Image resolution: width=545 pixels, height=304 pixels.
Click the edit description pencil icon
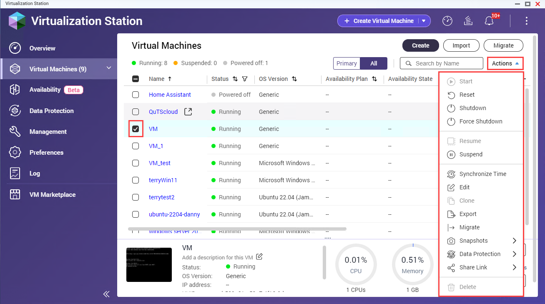(x=259, y=256)
